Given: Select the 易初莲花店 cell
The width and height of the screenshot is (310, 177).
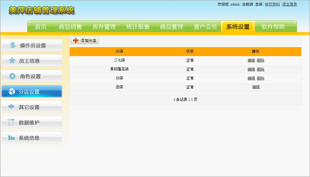Looking at the screenshot, I should click(x=119, y=69).
